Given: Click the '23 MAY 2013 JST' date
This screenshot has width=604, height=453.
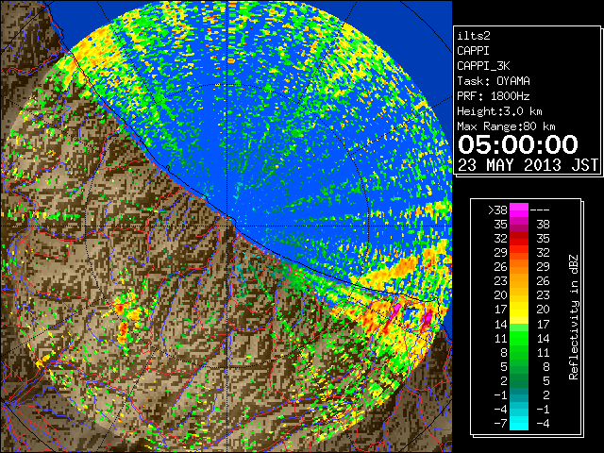Looking at the screenshot, I should [x=528, y=165].
